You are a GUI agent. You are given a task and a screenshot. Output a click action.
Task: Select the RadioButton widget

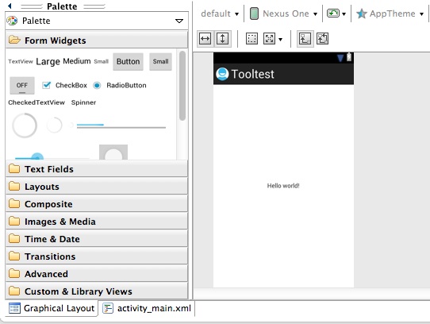pos(97,86)
